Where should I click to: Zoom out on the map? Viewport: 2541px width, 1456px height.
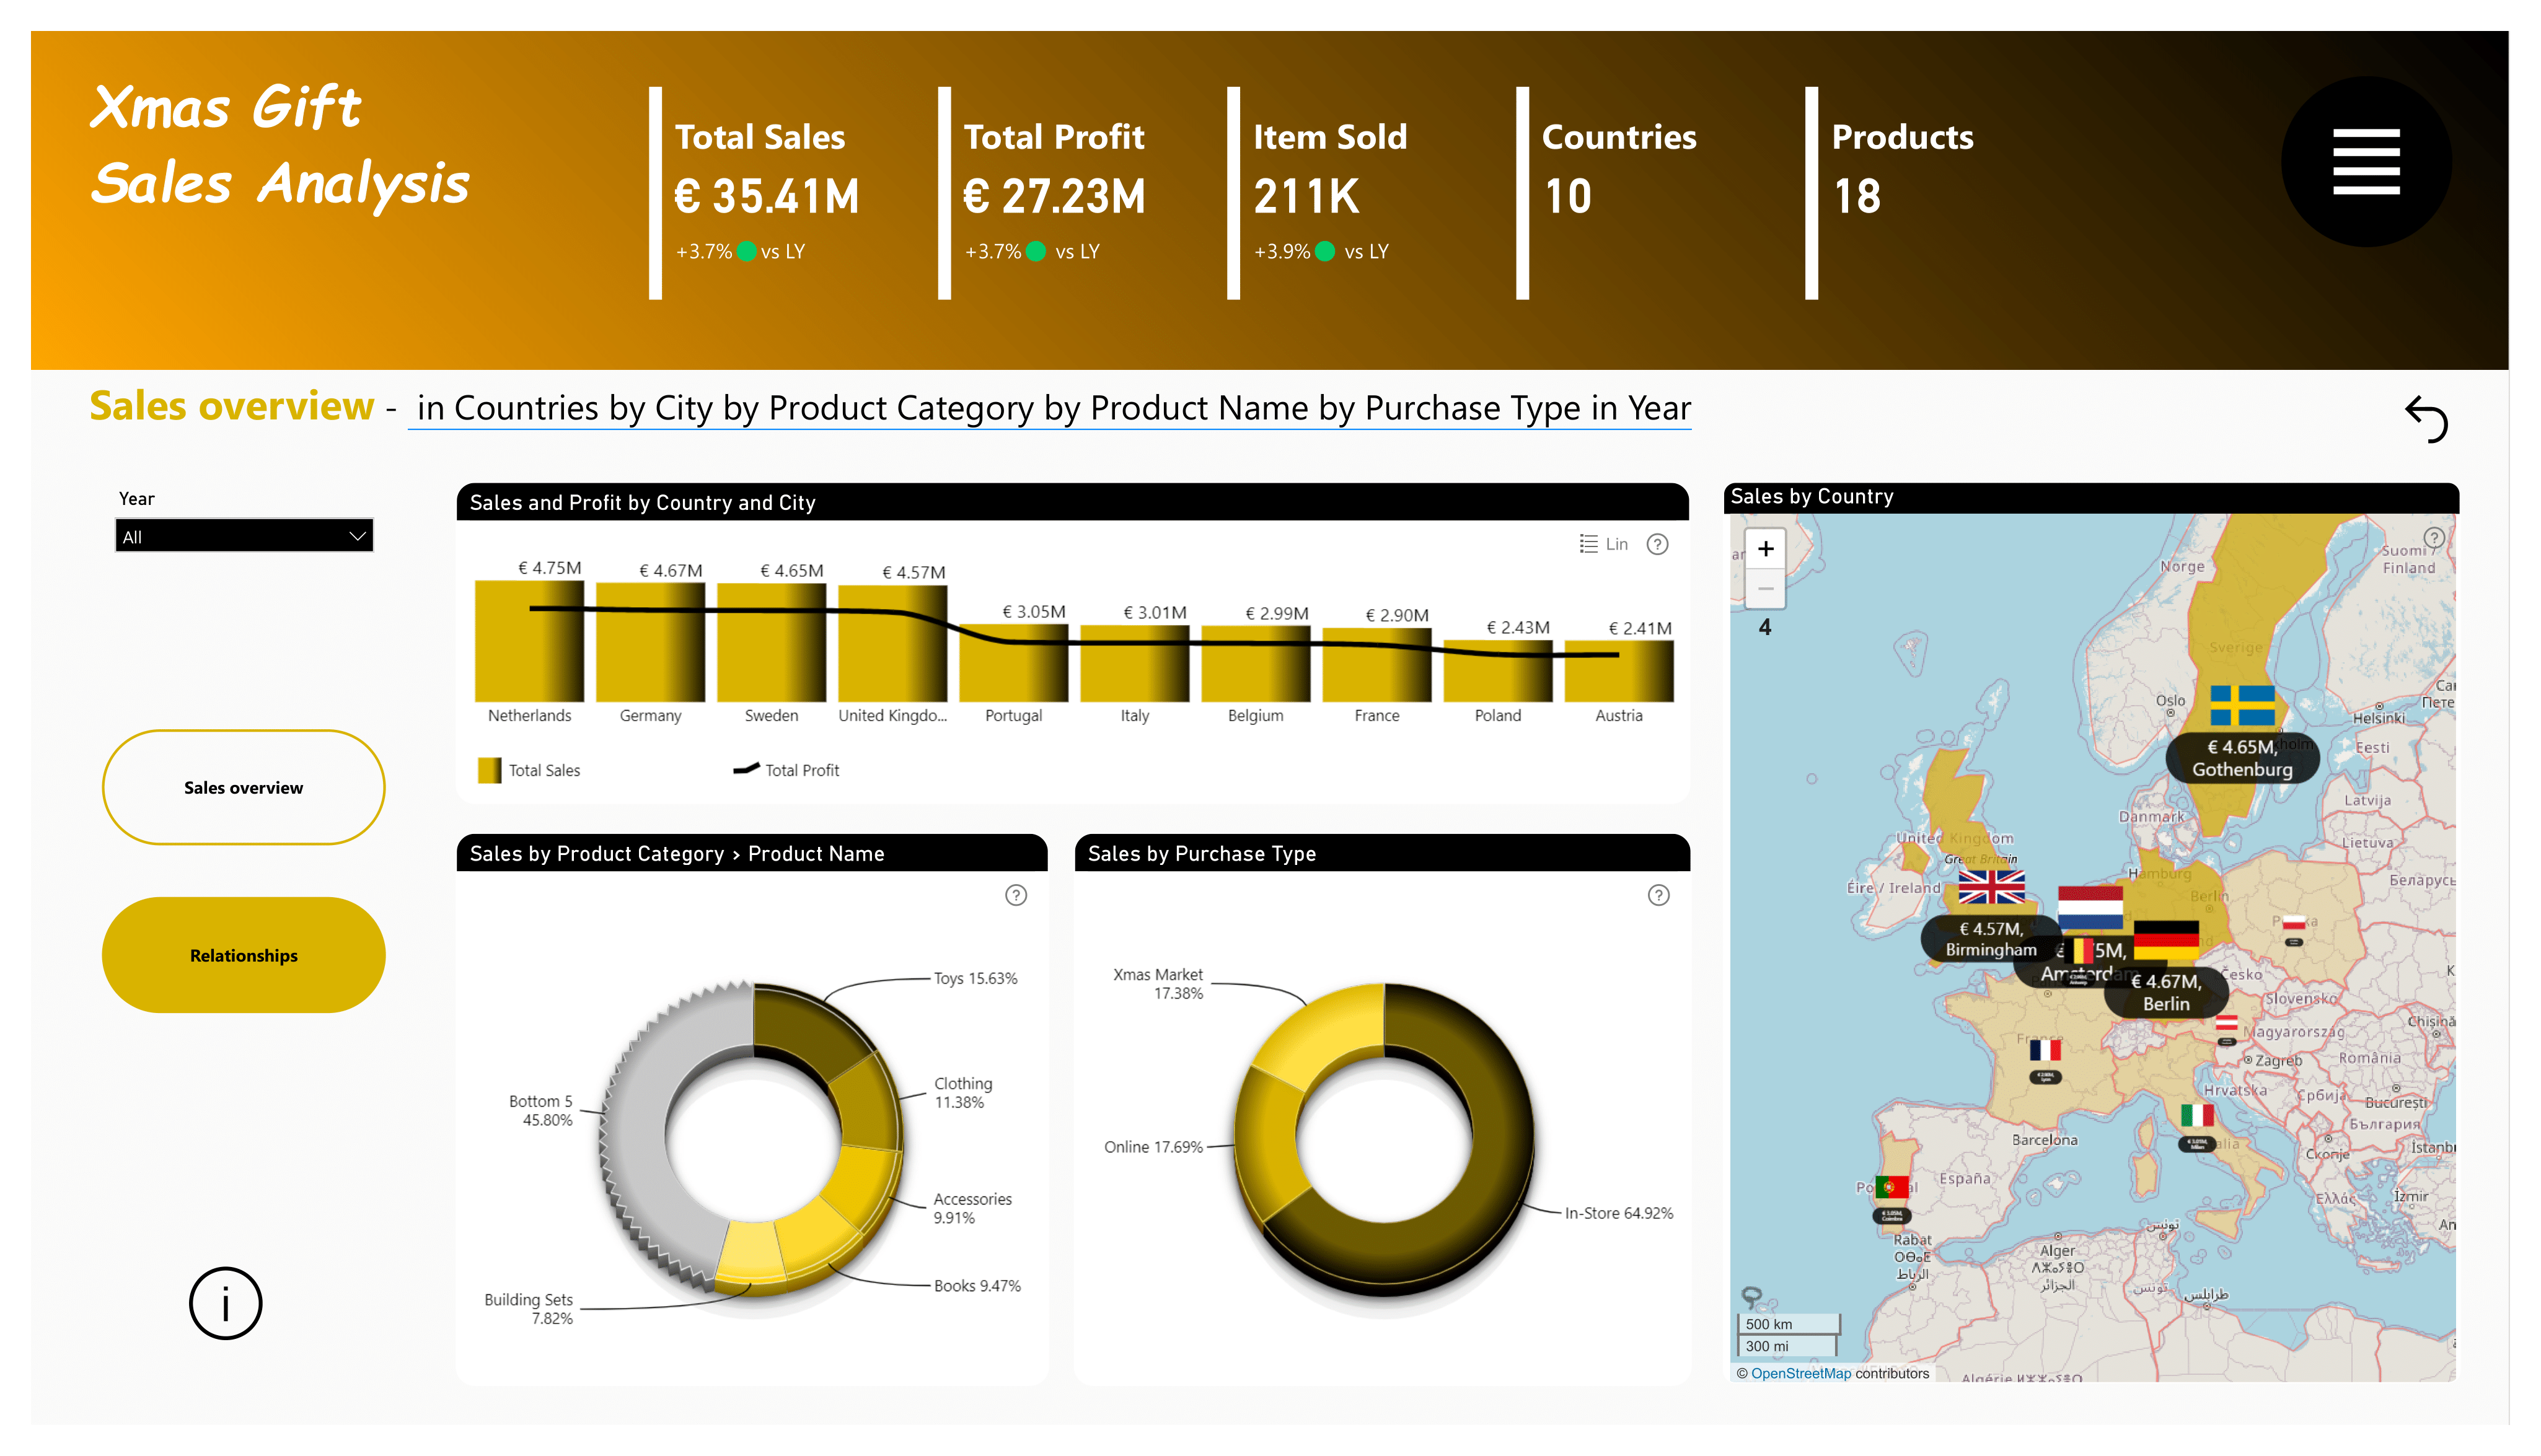coord(1765,589)
